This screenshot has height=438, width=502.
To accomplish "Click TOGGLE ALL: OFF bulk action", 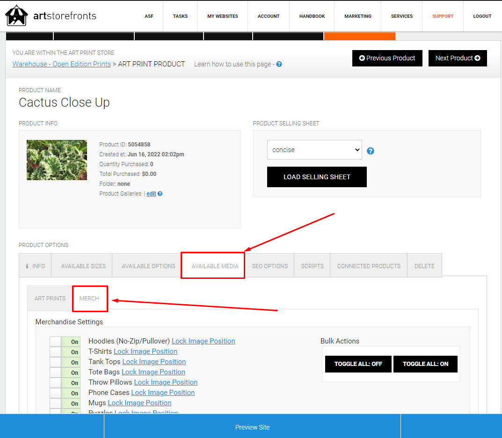I will tap(358, 364).
